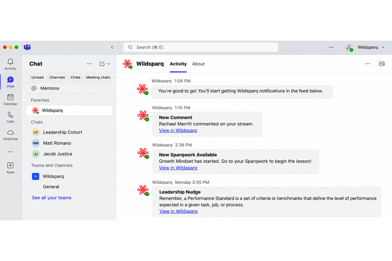Click the Microsoft Teams logo
The height and width of the screenshot is (261, 392).
click(x=27, y=47)
